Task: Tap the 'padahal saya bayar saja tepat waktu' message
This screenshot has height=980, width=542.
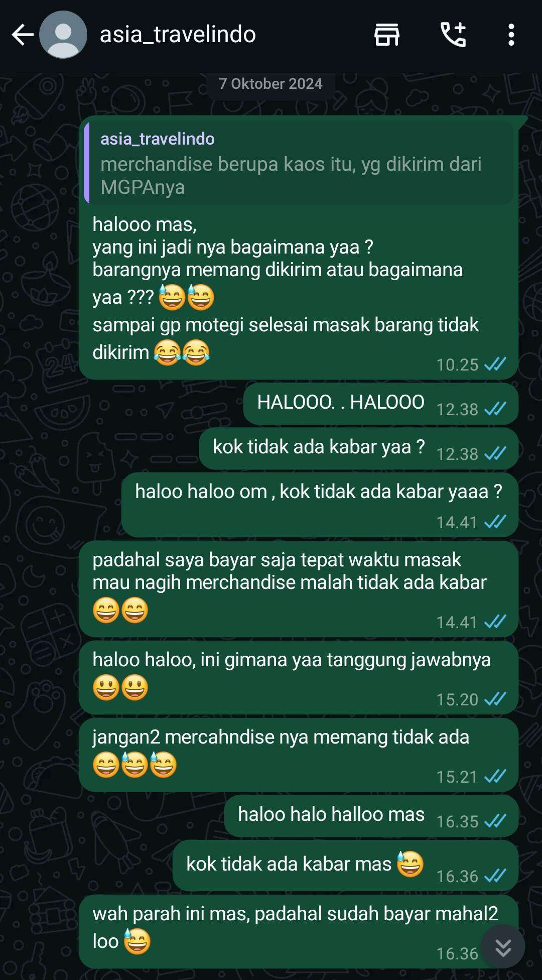Action: tap(298, 588)
